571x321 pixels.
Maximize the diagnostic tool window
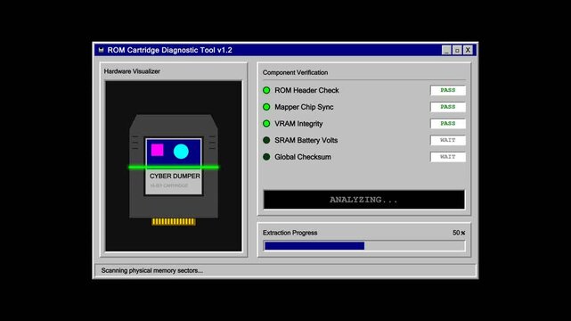pos(457,50)
